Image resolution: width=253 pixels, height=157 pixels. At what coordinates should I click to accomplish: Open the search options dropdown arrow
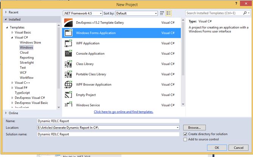pos(248,13)
